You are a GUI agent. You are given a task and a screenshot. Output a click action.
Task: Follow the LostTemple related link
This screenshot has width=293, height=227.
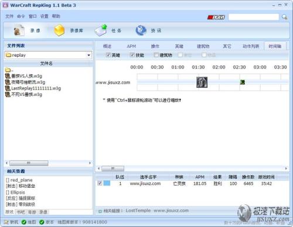(138, 211)
